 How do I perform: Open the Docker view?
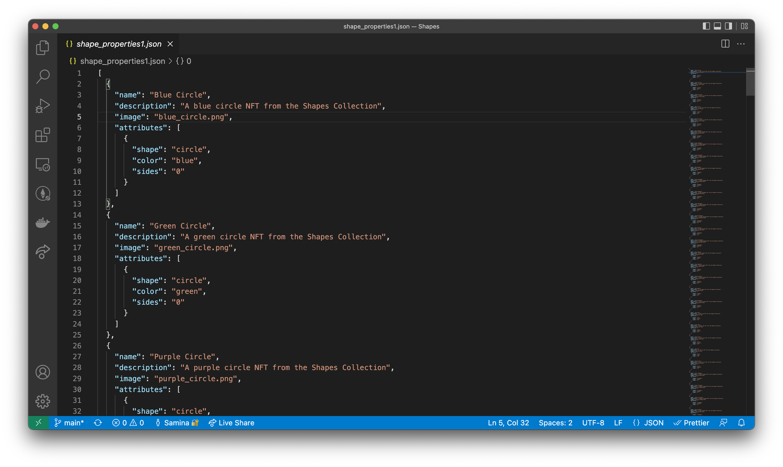point(43,223)
